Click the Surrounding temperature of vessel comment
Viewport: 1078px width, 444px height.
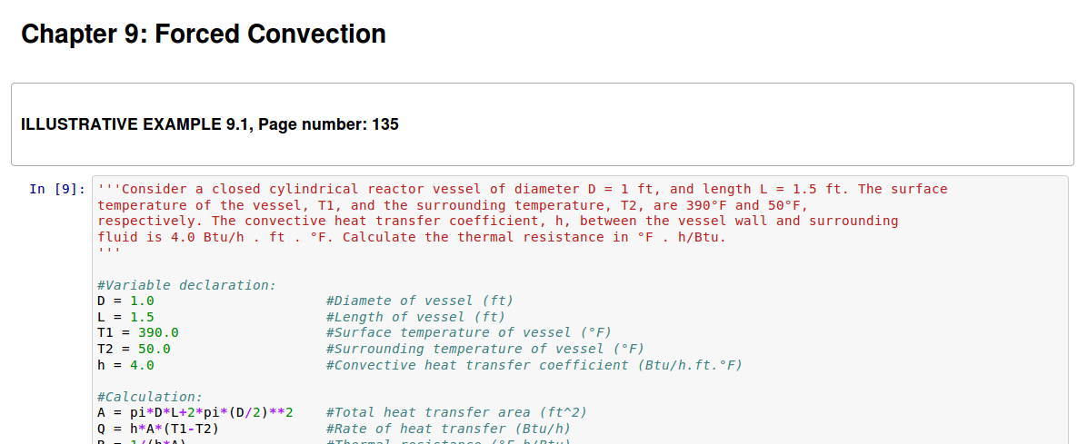(x=484, y=349)
